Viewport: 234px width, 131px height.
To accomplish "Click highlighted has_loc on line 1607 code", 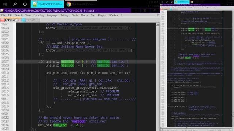I will coord(67,61).
